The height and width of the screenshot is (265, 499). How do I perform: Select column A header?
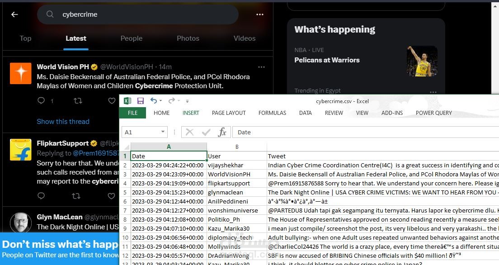click(x=169, y=147)
